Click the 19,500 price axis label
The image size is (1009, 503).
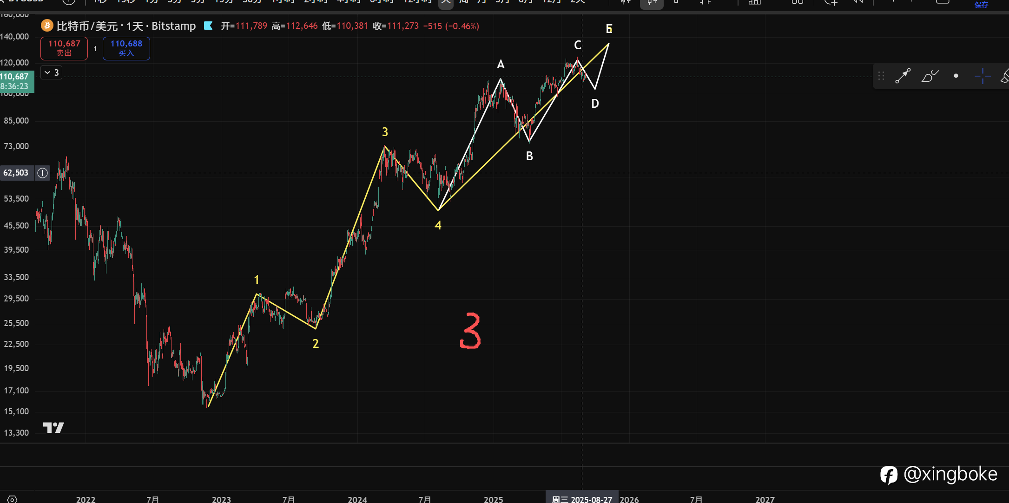point(16,368)
